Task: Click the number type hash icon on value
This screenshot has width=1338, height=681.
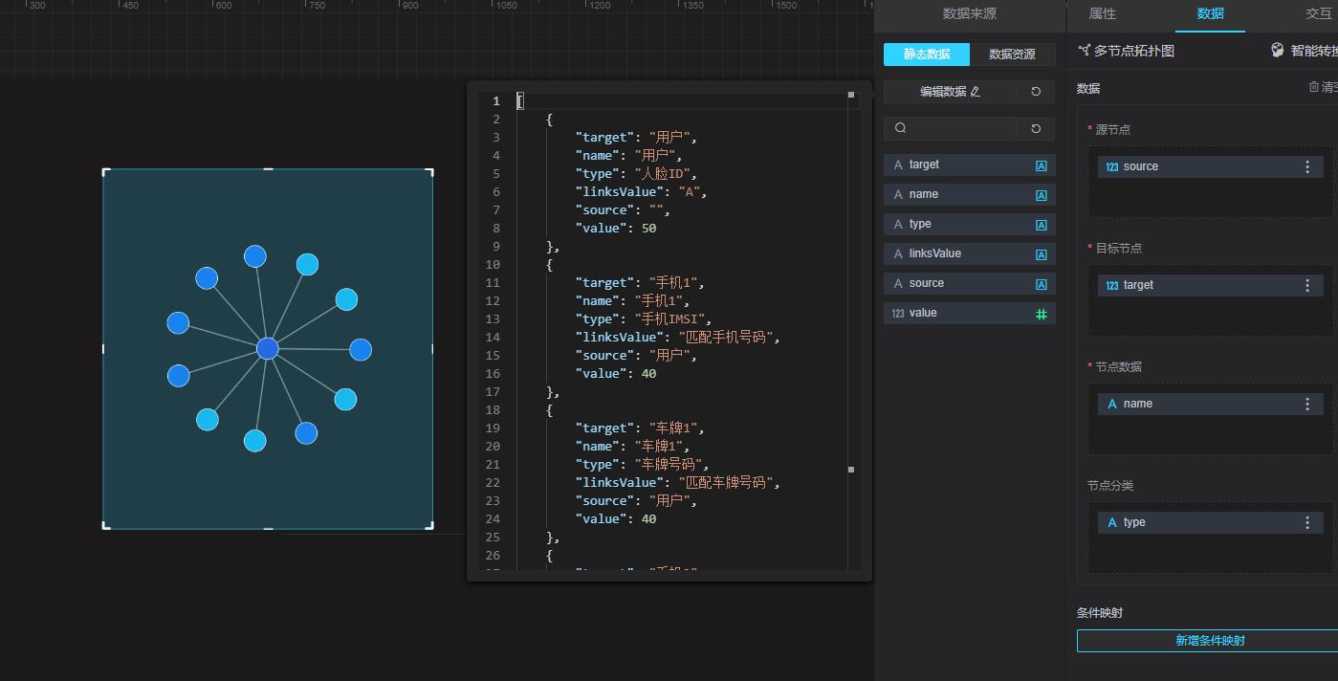Action: [x=1042, y=314]
